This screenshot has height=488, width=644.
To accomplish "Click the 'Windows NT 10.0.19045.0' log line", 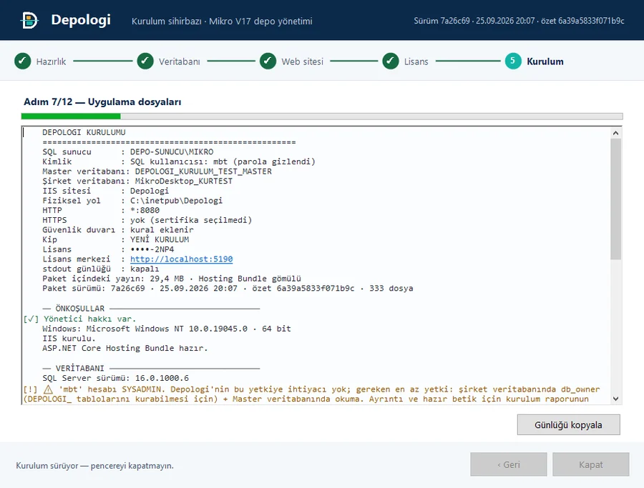I will click(x=166, y=329).
